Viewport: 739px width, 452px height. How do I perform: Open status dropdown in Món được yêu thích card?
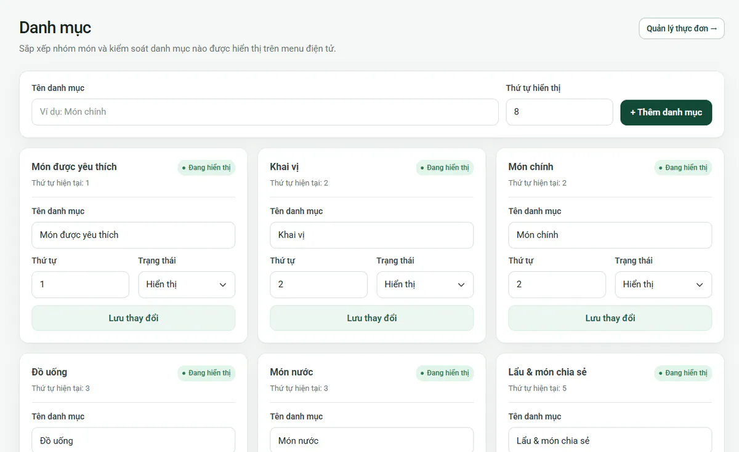(187, 285)
